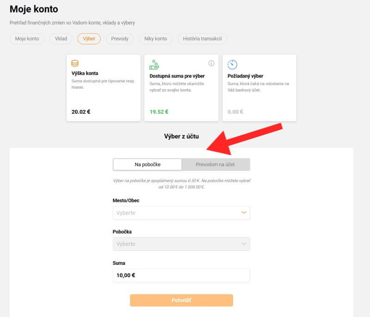Click the grey chevron in Pobočka field

(244, 244)
